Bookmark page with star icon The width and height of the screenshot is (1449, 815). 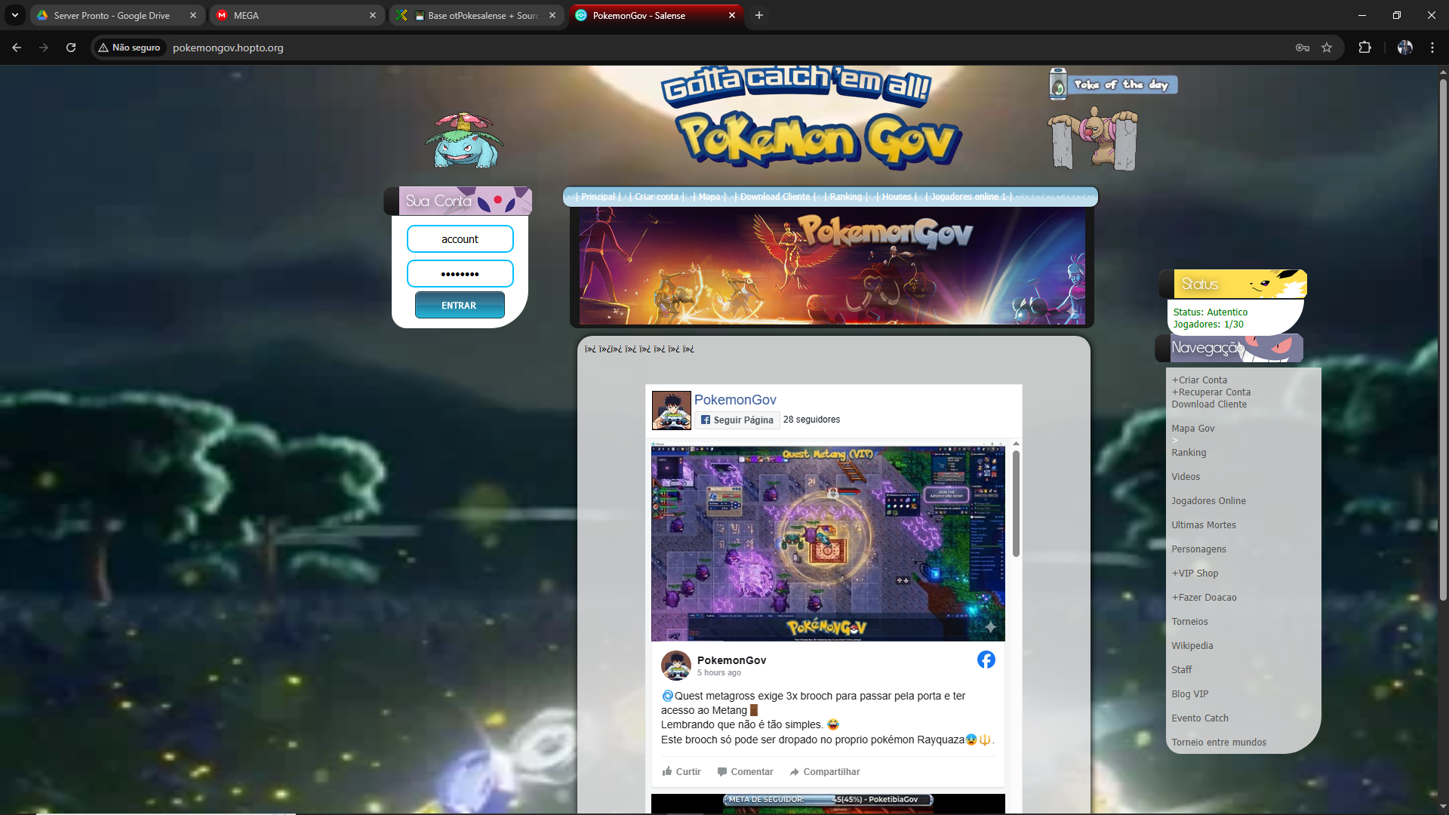1327,48
